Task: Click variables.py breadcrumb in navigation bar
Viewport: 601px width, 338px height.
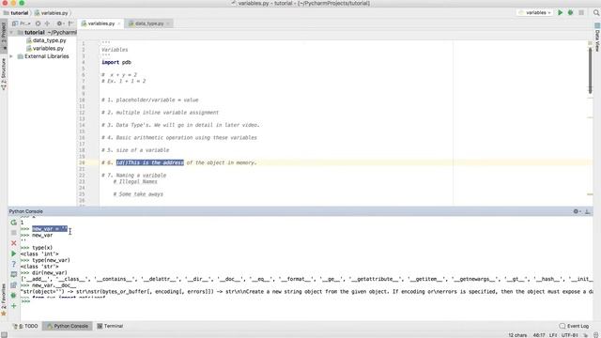Action: pos(52,13)
